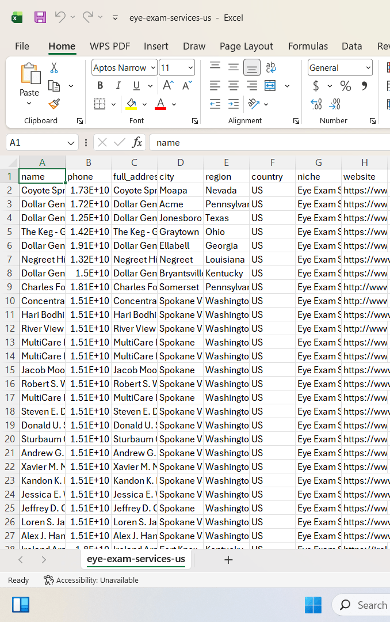The width and height of the screenshot is (390, 622).
Task: Click Comma Style icon
Action: pos(364,86)
